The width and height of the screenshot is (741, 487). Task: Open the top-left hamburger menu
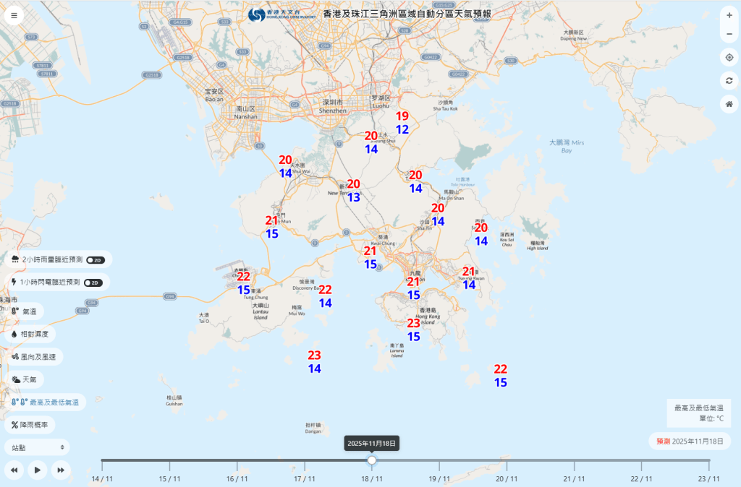coord(14,14)
